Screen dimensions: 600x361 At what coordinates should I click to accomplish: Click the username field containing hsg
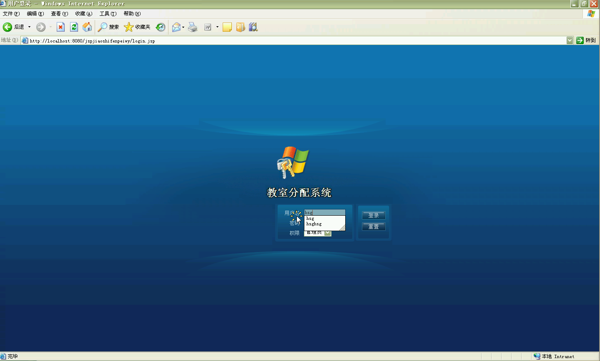[325, 212]
